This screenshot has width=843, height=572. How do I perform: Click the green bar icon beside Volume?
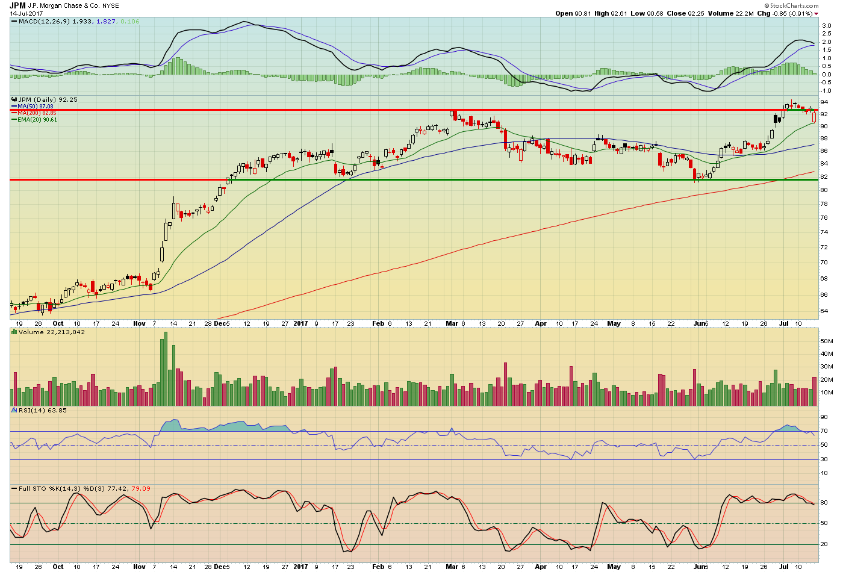coord(14,332)
